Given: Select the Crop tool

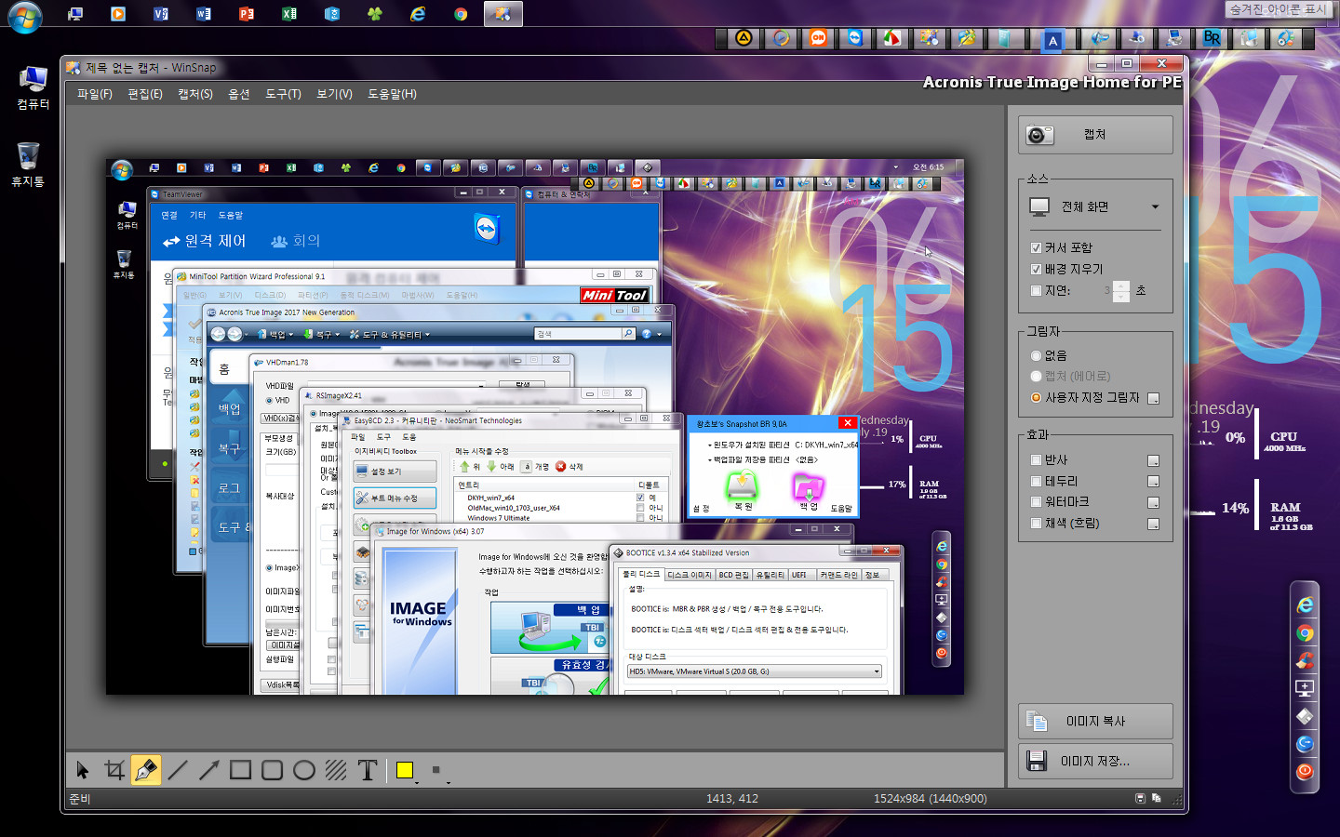Looking at the screenshot, I should pyautogui.click(x=114, y=770).
